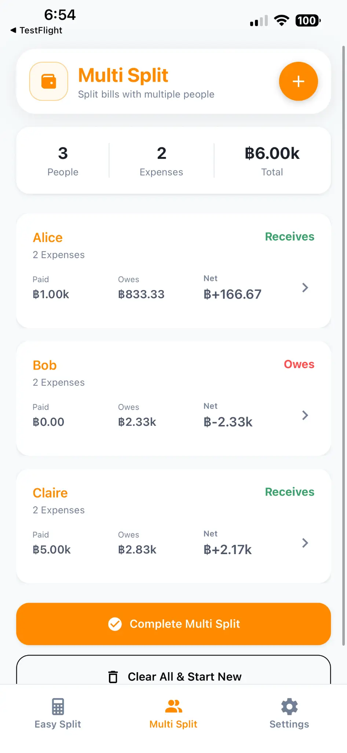Screen dimensions: 347x753
Task: Switch to Settings tab label
Action: point(289,724)
